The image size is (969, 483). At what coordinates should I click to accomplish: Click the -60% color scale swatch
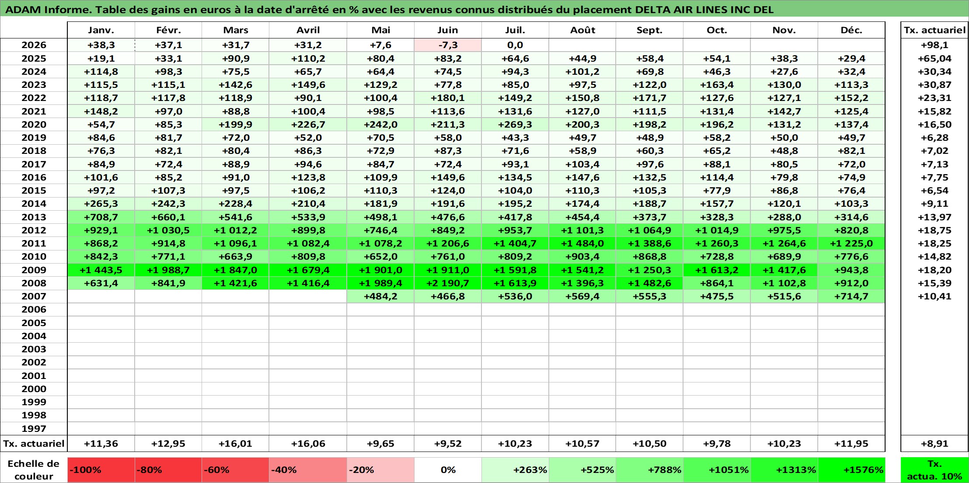click(x=236, y=470)
